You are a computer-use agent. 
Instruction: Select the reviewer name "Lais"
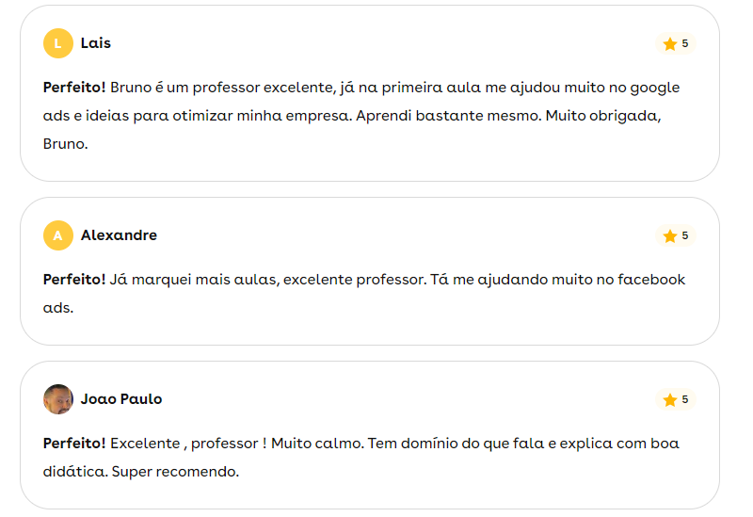[x=96, y=43]
